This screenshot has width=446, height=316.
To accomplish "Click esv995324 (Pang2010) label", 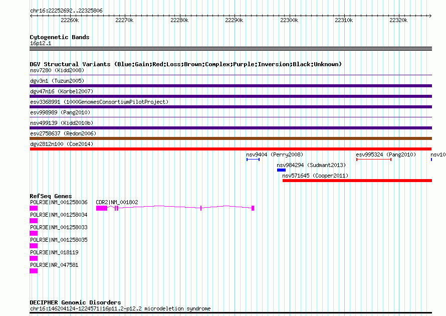I will [386, 154].
